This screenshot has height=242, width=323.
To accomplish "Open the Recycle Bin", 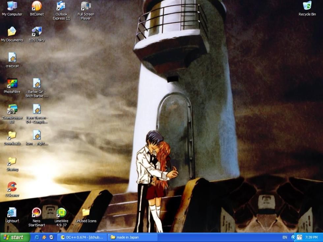I will tap(307, 9).
